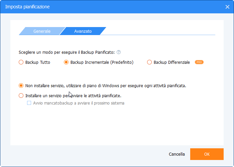Click the Cancella button
This screenshot has width=234, height=167.
coord(177,154)
